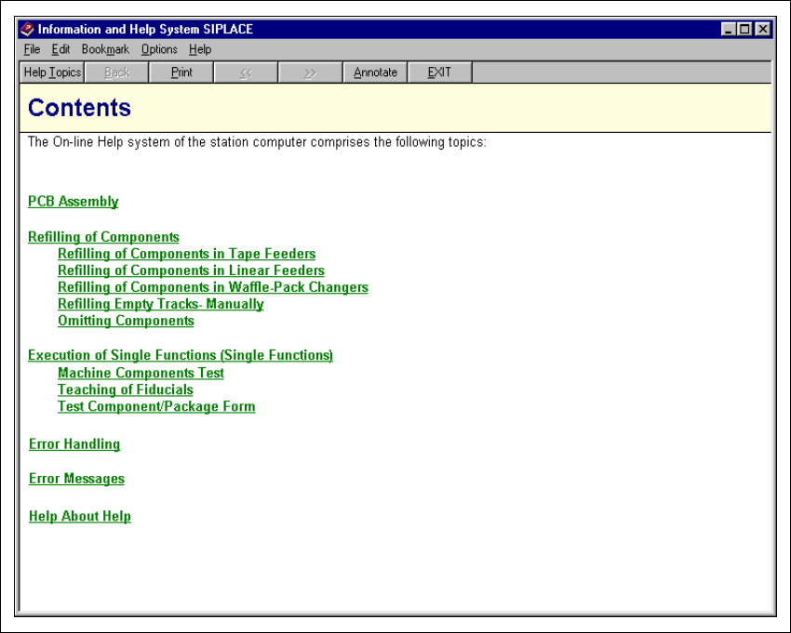
Task: Open the Help About Help link
Action: pyautogui.click(x=80, y=516)
